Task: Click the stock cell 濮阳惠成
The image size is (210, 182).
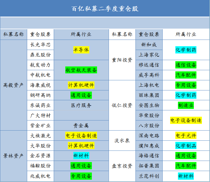Action: click(x=149, y=146)
